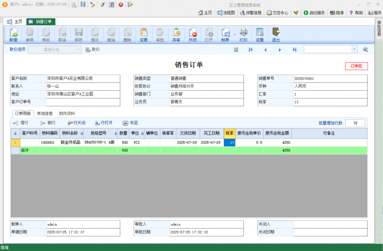The image size is (383, 251).
Task: Click the 批量增加行数 number field
Action: [355, 123]
